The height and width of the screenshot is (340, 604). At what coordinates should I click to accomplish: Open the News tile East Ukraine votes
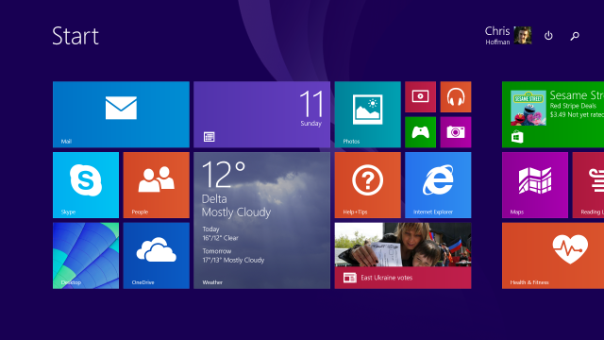(x=403, y=256)
